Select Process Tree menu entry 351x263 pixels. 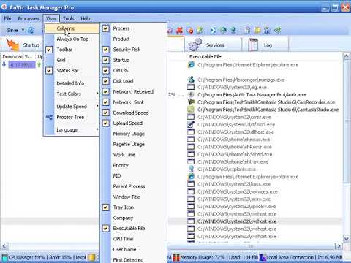point(72,117)
